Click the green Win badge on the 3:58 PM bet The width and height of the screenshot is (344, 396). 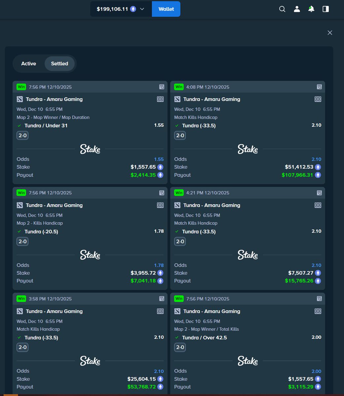pyautogui.click(x=21, y=298)
